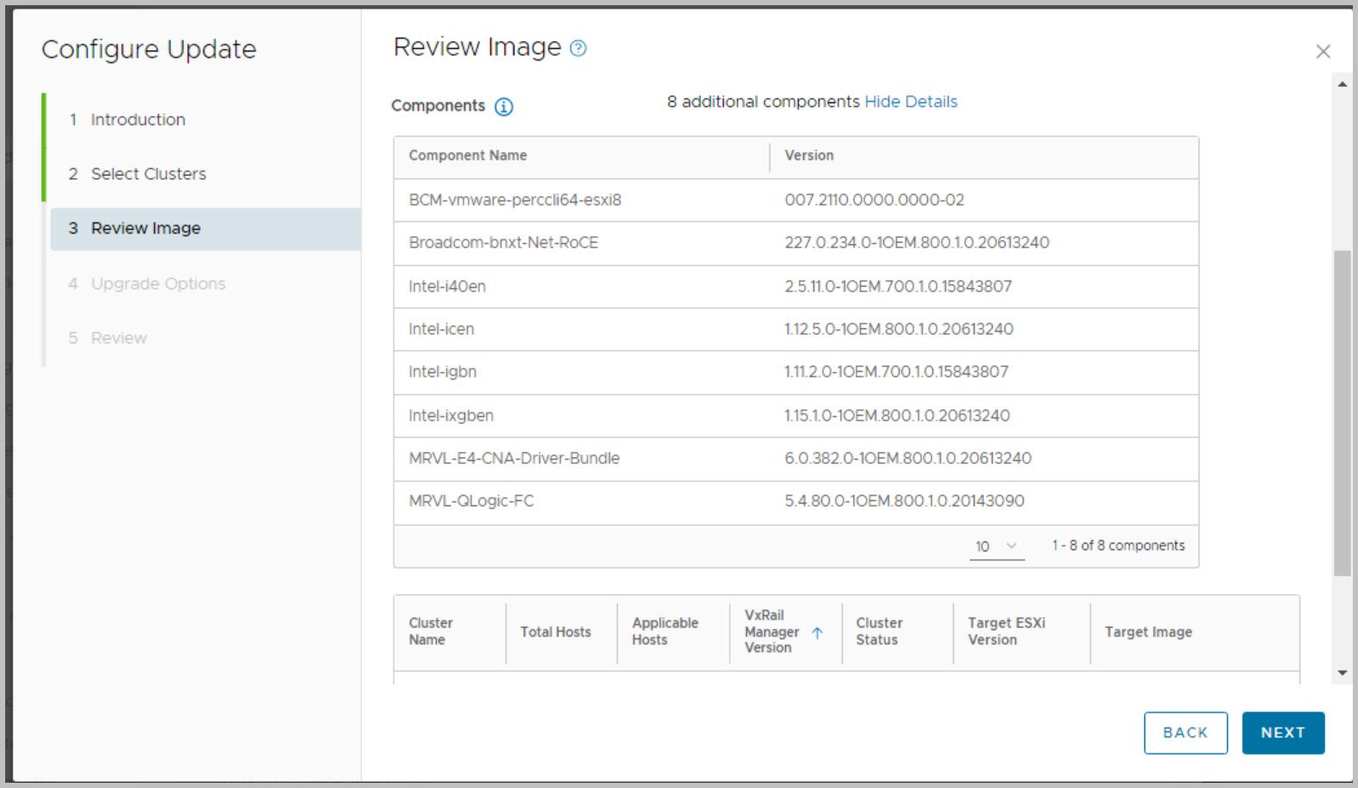
Task: Click the scroll down arrow
Action: point(1342,673)
